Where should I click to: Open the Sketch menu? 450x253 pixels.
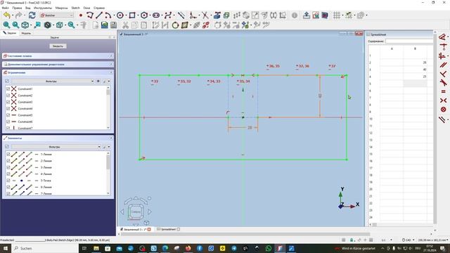click(75, 8)
